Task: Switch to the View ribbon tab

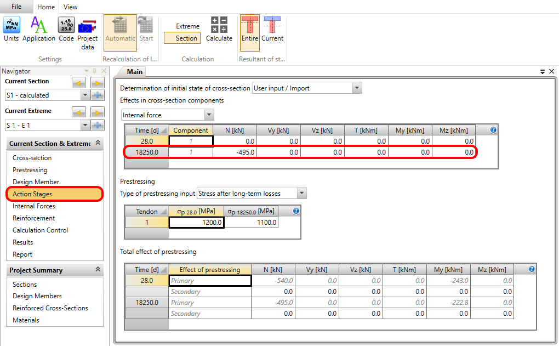Action: click(x=70, y=7)
